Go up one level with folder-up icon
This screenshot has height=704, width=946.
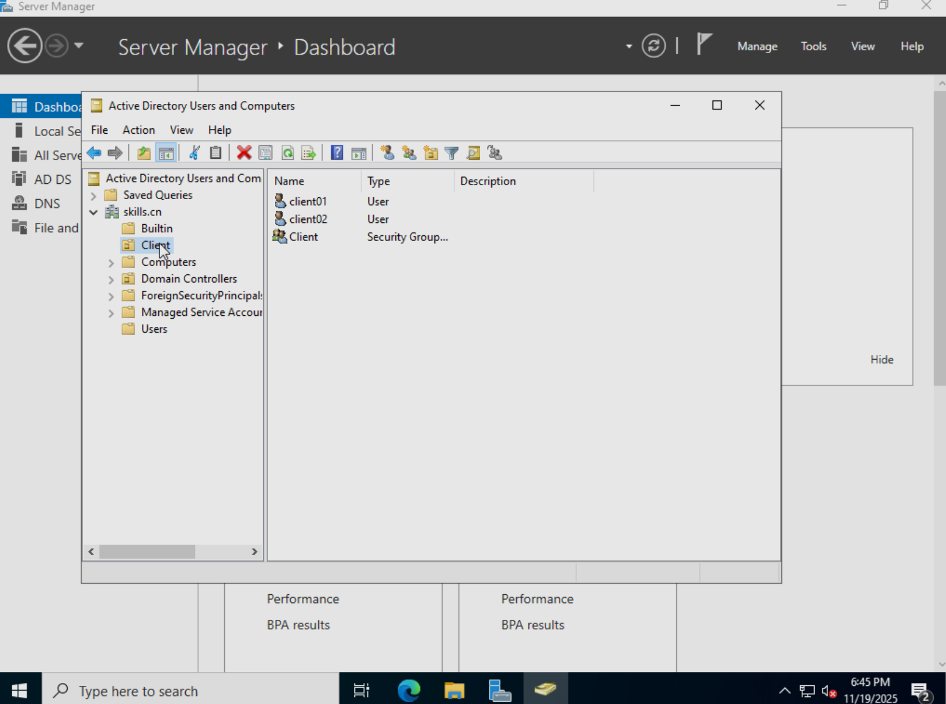coord(144,153)
